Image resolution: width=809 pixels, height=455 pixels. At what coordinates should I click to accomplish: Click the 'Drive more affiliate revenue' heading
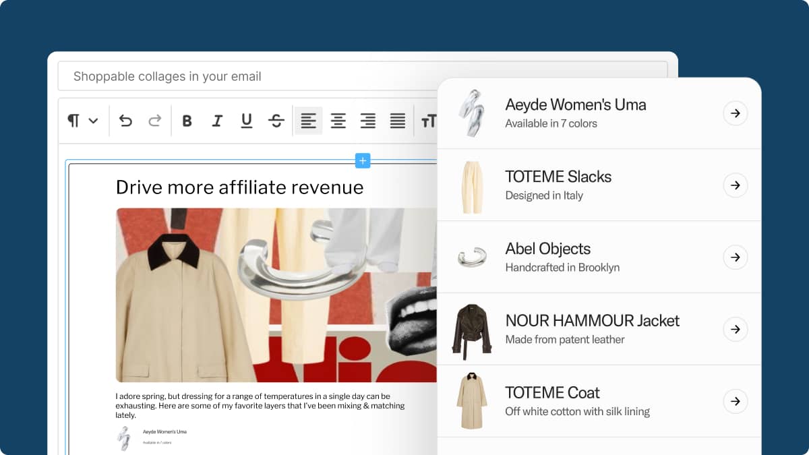[239, 187]
